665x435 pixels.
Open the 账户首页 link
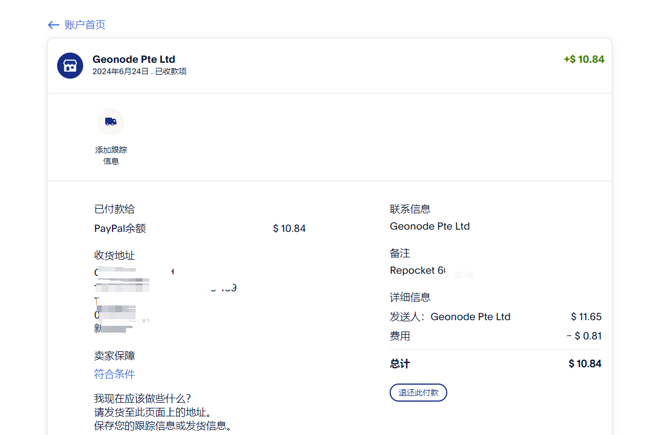85,25
